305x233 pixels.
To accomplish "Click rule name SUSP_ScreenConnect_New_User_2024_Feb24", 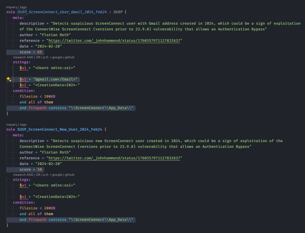I will (x=60, y=129).
